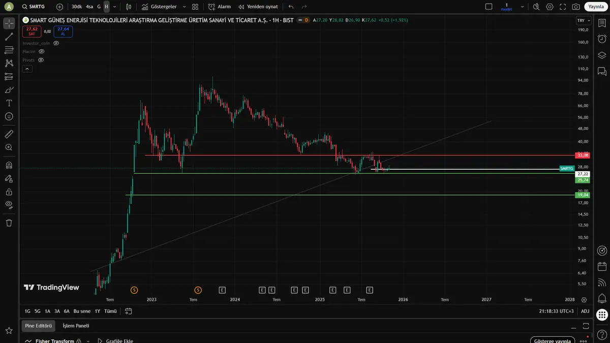
Task: Switch to the Pine Editörü tab
Action: pyautogui.click(x=39, y=326)
